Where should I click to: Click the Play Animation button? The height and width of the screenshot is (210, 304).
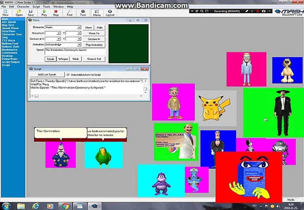pyautogui.click(x=94, y=45)
